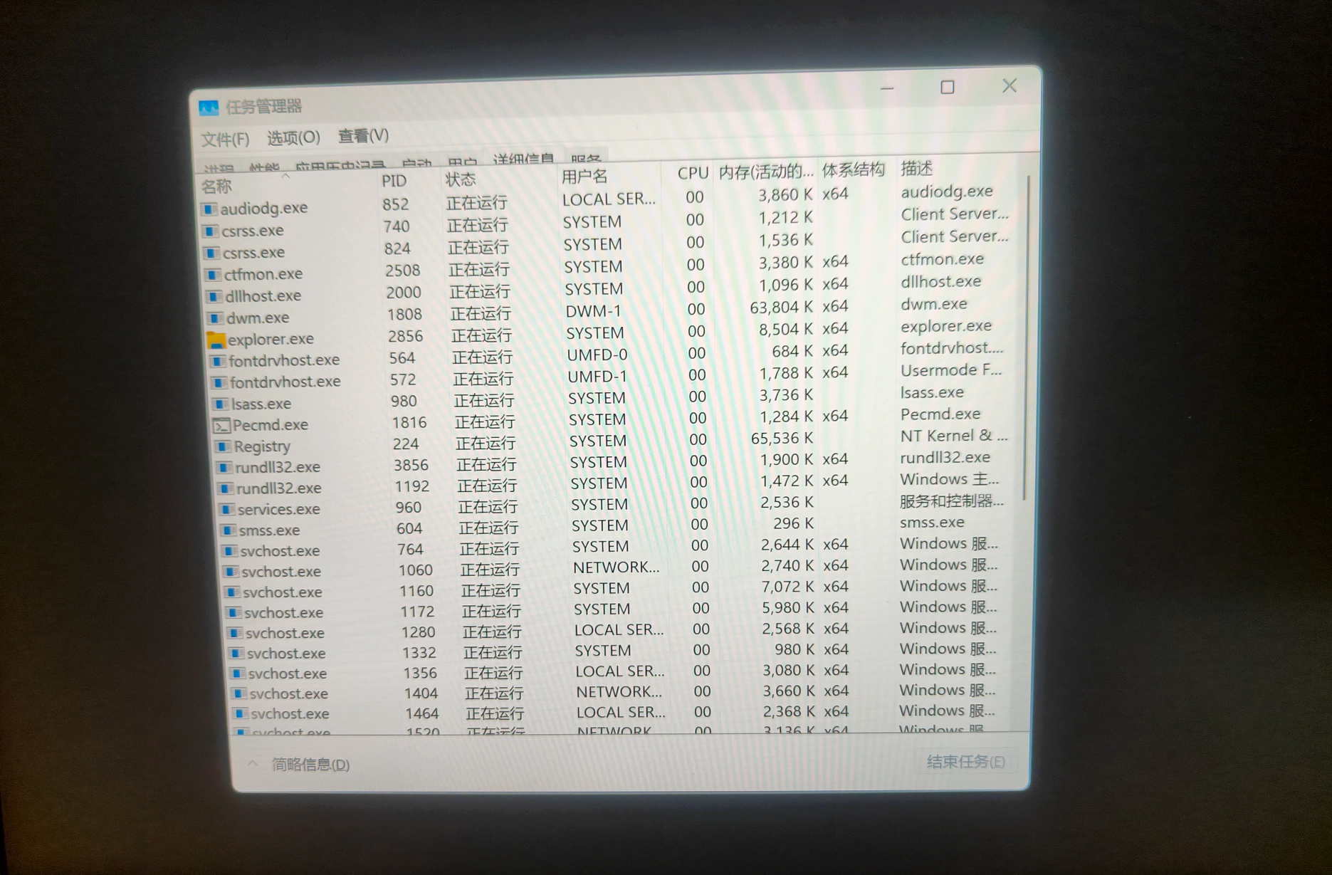This screenshot has width=1332, height=875.
Task: Click rundll32.exe icon with PID 3856
Action: coord(225,468)
